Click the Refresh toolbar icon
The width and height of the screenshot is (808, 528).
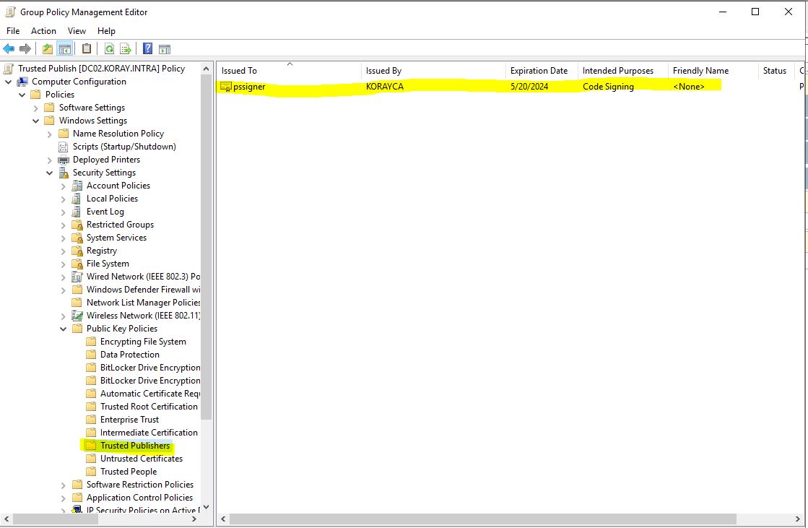109,49
